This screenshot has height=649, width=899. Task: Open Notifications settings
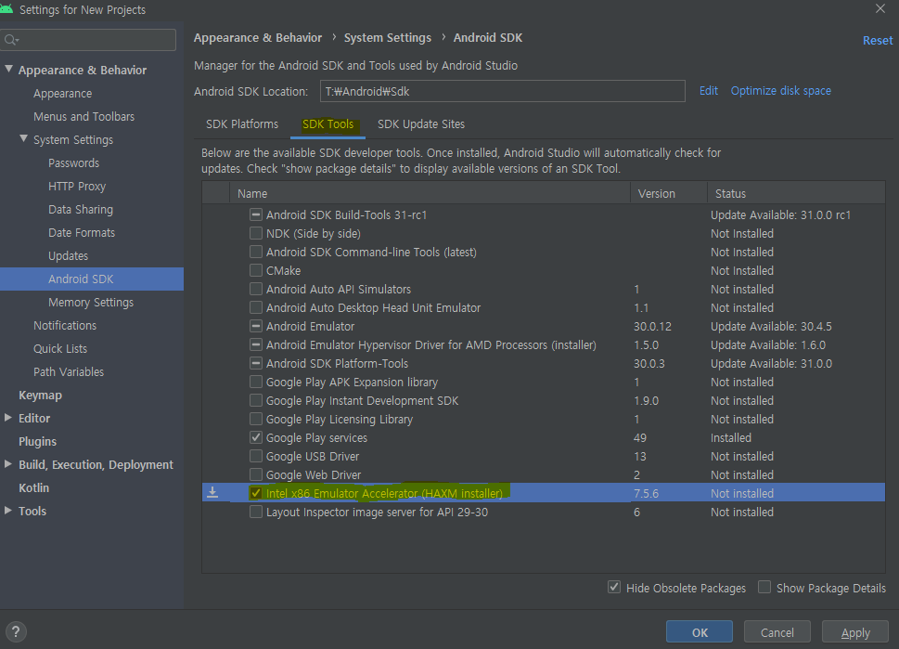[x=65, y=325]
